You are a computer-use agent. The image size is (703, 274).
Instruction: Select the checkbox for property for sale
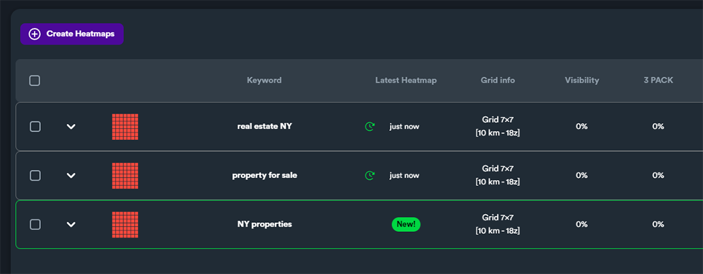35,176
